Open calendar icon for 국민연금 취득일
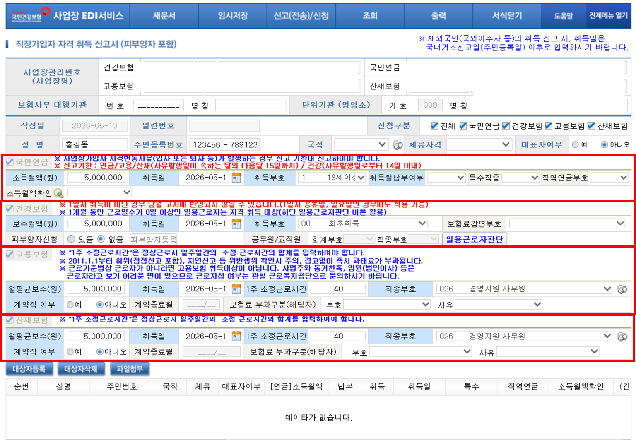 click(236, 178)
